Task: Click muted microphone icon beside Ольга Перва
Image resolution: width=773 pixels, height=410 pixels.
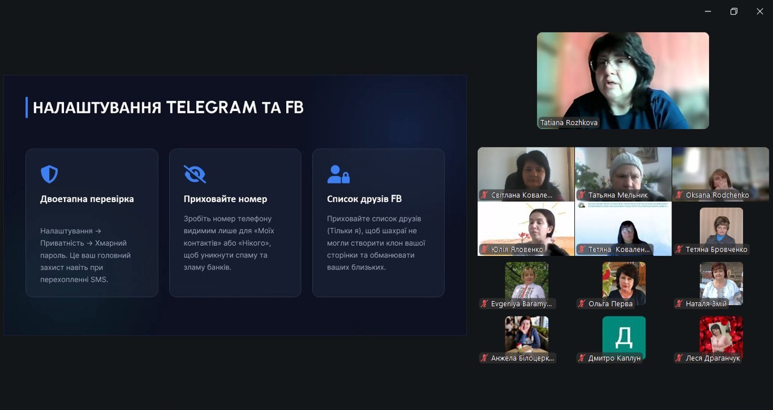Action: pyautogui.click(x=582, y=304)
